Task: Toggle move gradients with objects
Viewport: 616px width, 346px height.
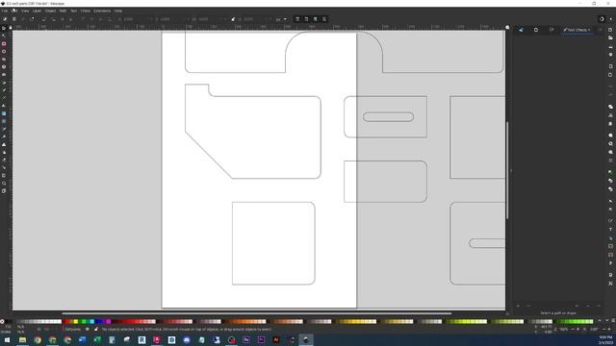Action: pos(315,19)
